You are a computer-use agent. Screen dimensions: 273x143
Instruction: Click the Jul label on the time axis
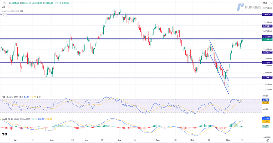(87, 140)
